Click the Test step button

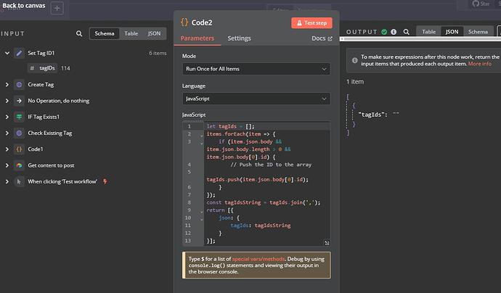[x=311, y=23]
